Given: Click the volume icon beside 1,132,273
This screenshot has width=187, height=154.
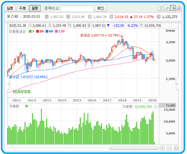Looking at the screenshot, I should point(159,17).
